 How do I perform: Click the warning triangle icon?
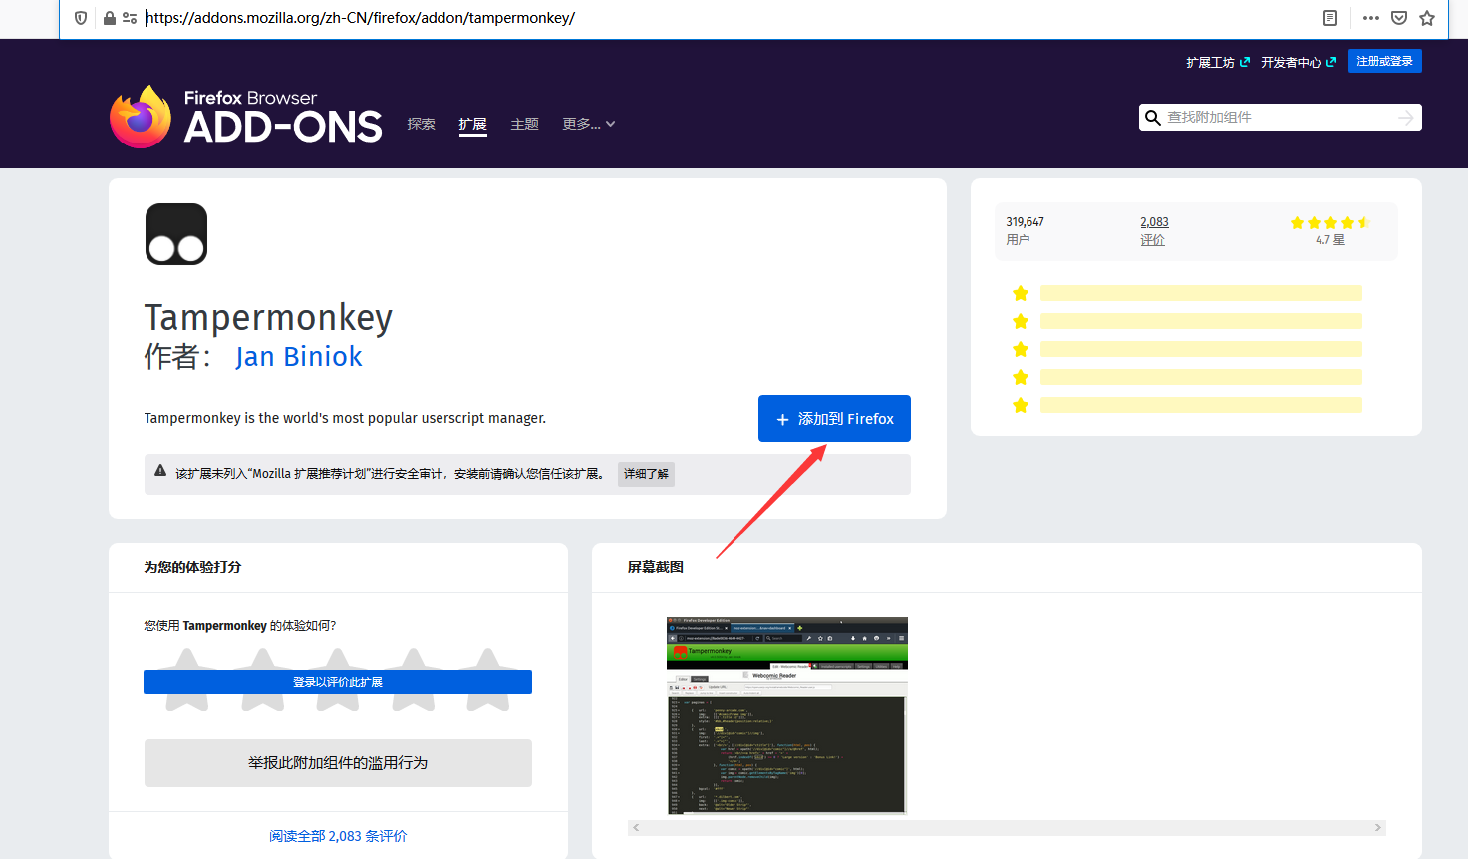[x=160, y=471]
